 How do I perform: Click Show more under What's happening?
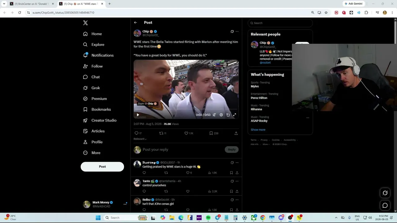[x=258, y=130]
